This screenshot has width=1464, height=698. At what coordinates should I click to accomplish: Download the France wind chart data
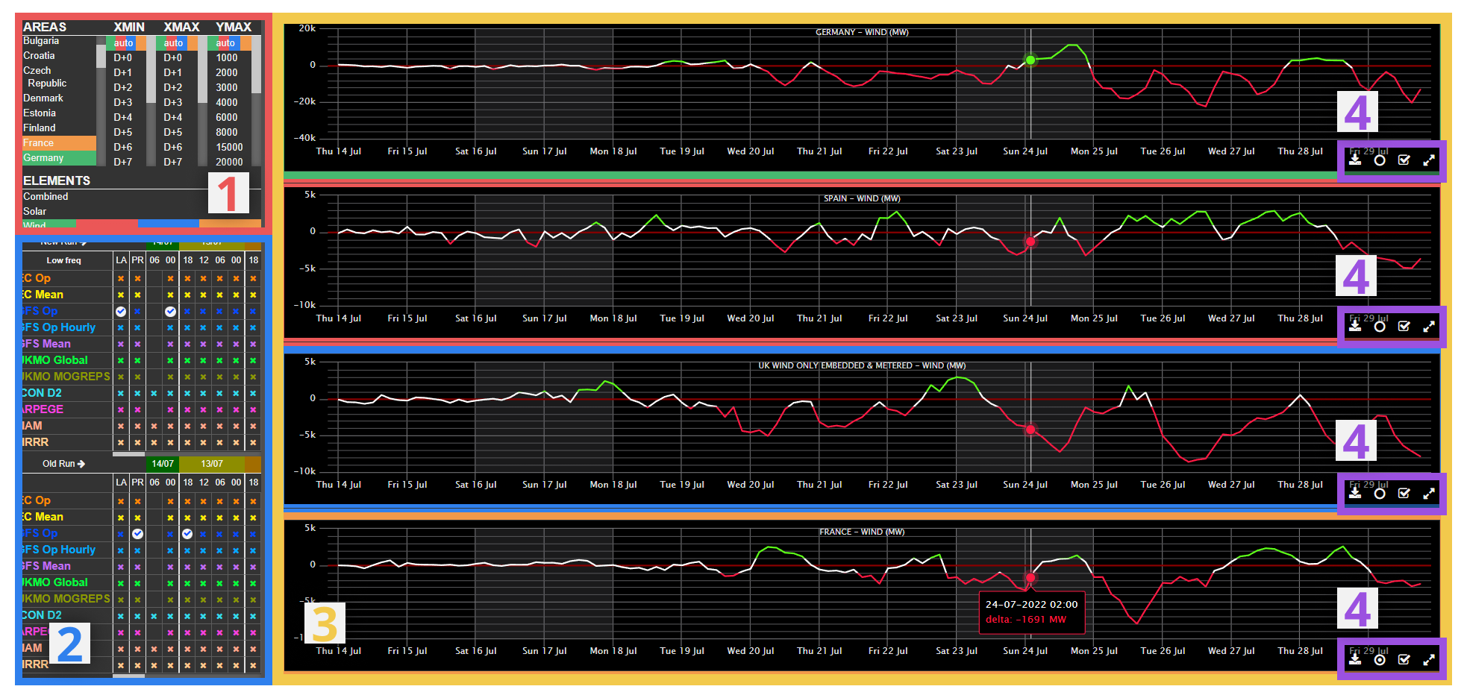1355,659
